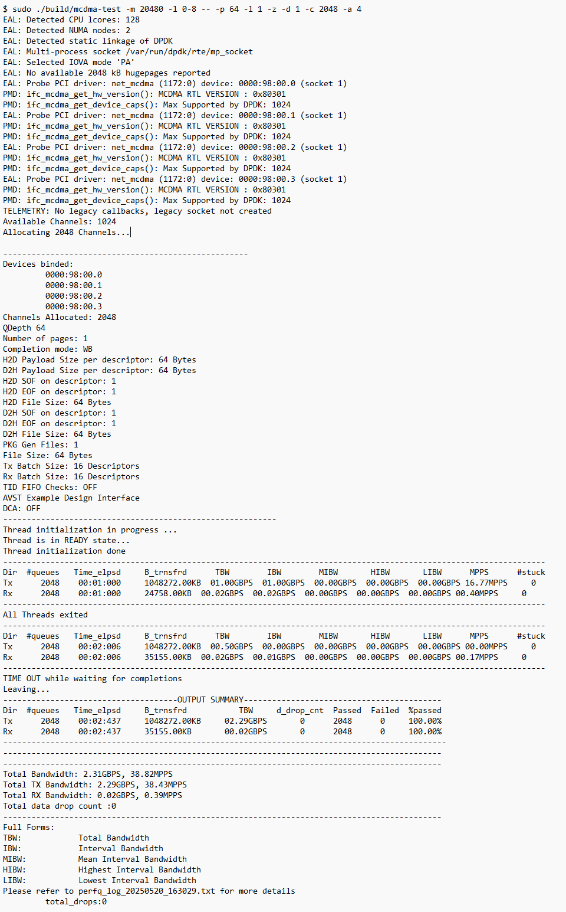Click the OUTPUT SUMMARY heading
The width and height of the screenshot is (566, 912).
point(210,699)
